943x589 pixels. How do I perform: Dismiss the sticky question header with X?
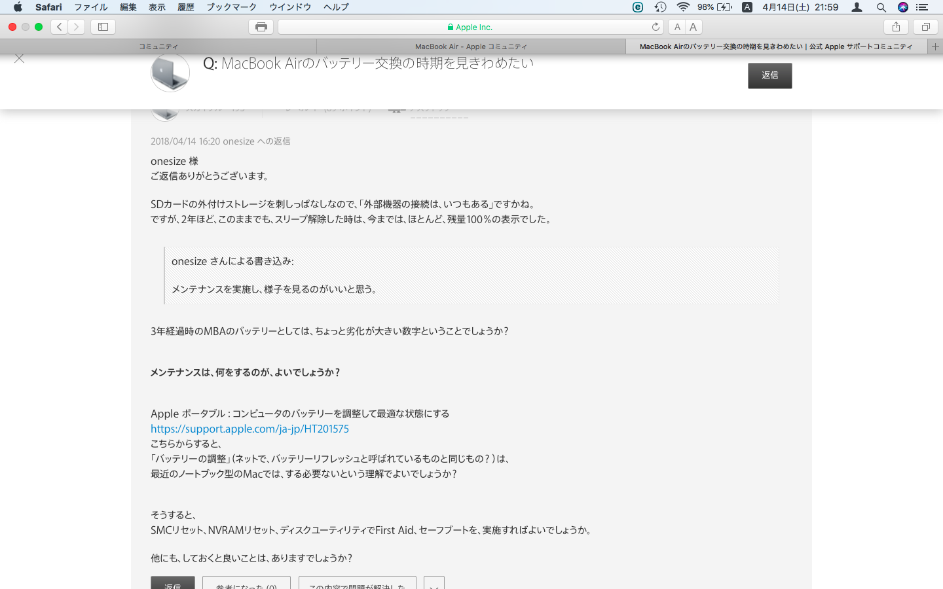click(x=20, y=59)
